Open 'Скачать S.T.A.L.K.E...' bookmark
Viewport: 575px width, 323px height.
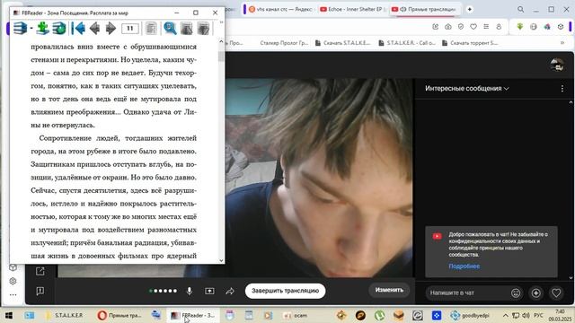343,43
